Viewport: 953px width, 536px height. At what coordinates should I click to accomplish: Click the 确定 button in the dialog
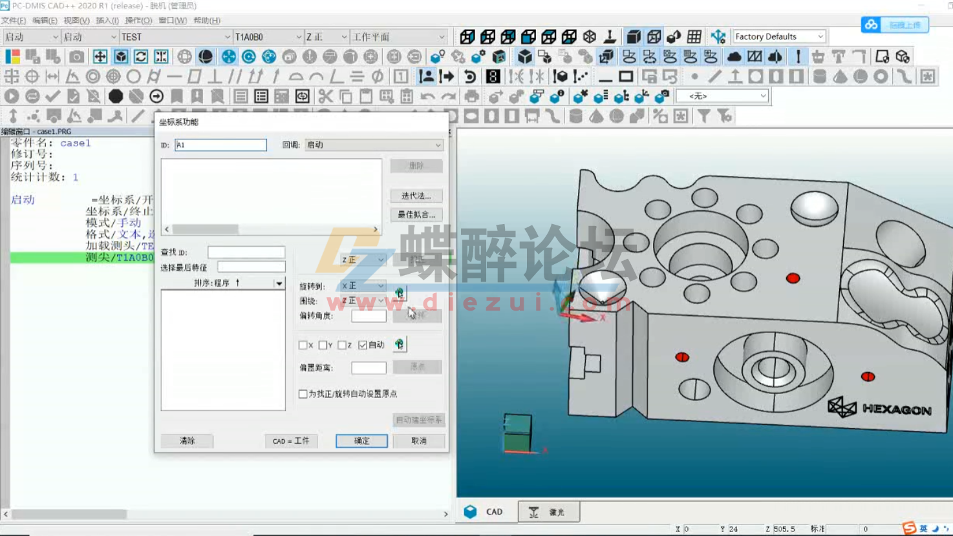(x=361, y=440)
